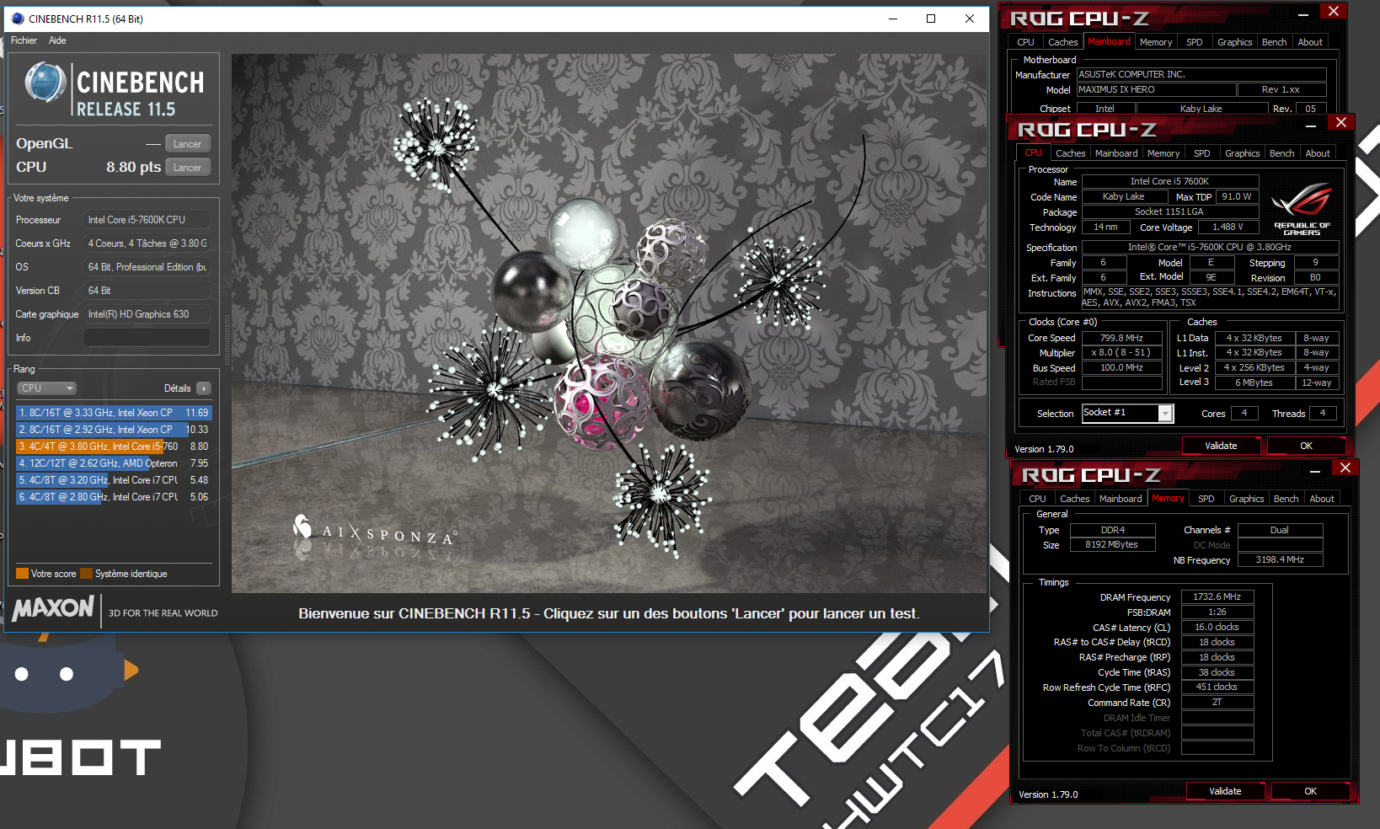Switch to SPD tab in CPU window

[x=1202, y=153]
